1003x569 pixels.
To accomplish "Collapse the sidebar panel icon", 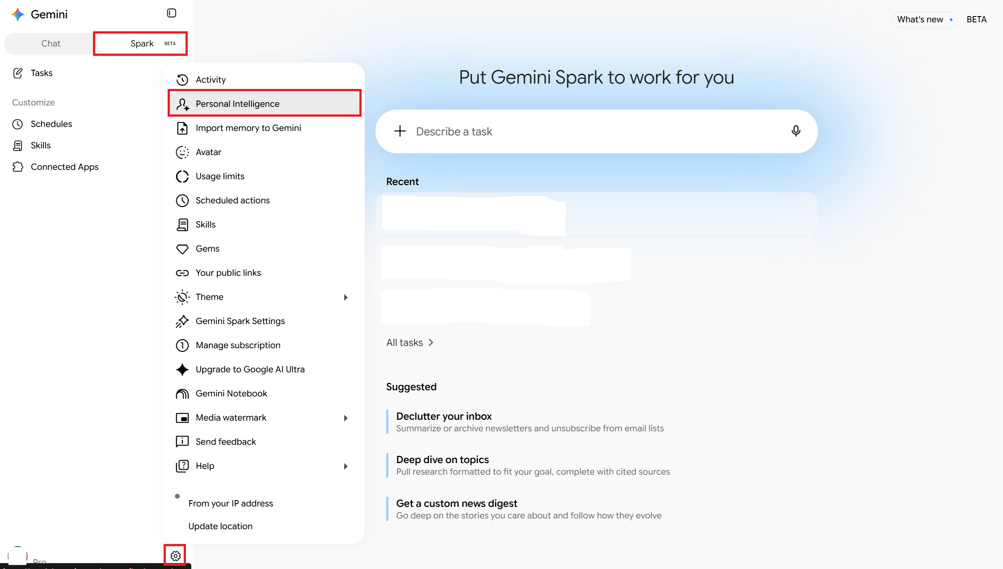I will tap(172, 13).
